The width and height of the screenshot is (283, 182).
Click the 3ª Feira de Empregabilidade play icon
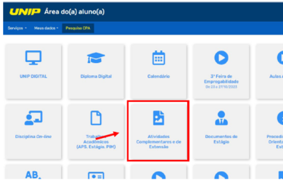[x=221, y=58]
